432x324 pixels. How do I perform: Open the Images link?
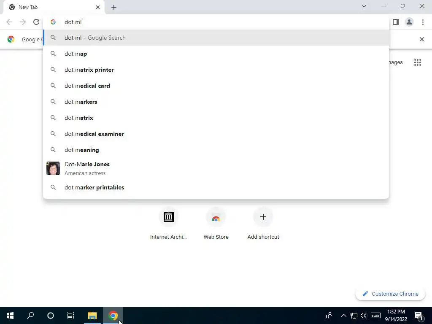[x=396, y=62]
